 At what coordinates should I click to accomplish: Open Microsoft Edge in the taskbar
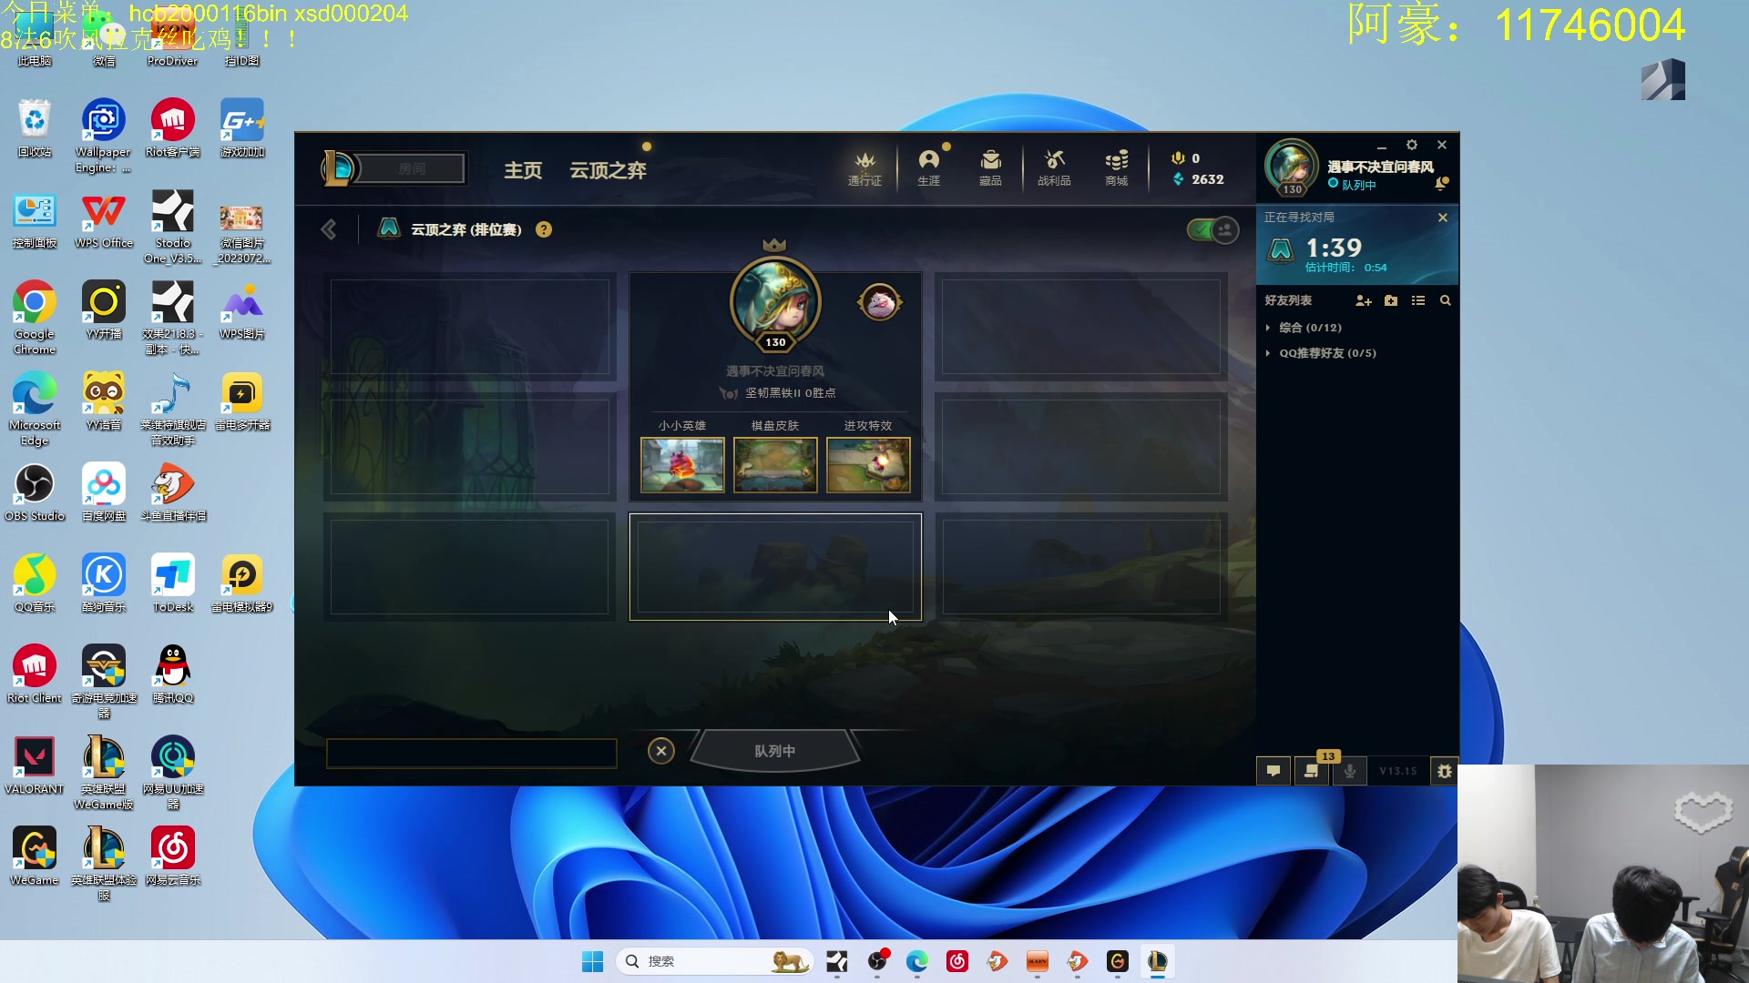pos(917,961)
